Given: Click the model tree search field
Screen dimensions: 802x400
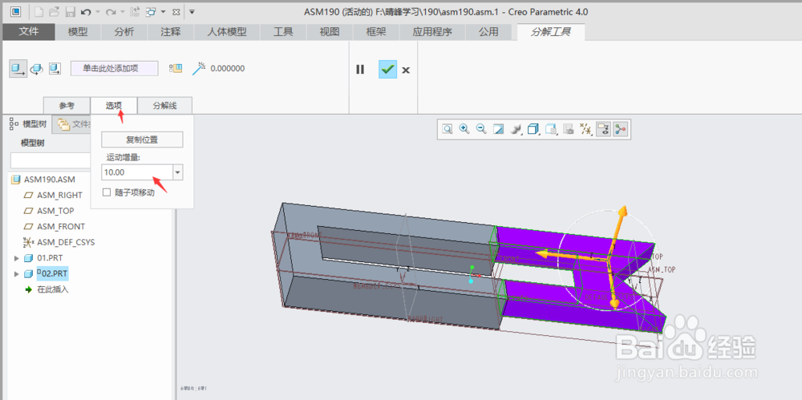Looking at the screenshot, I should coord(50,160).
